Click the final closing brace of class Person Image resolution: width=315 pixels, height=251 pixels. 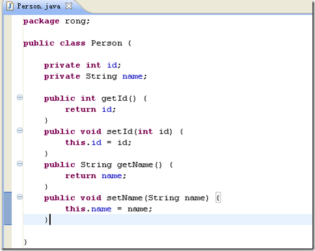click(x=25, y=242)
